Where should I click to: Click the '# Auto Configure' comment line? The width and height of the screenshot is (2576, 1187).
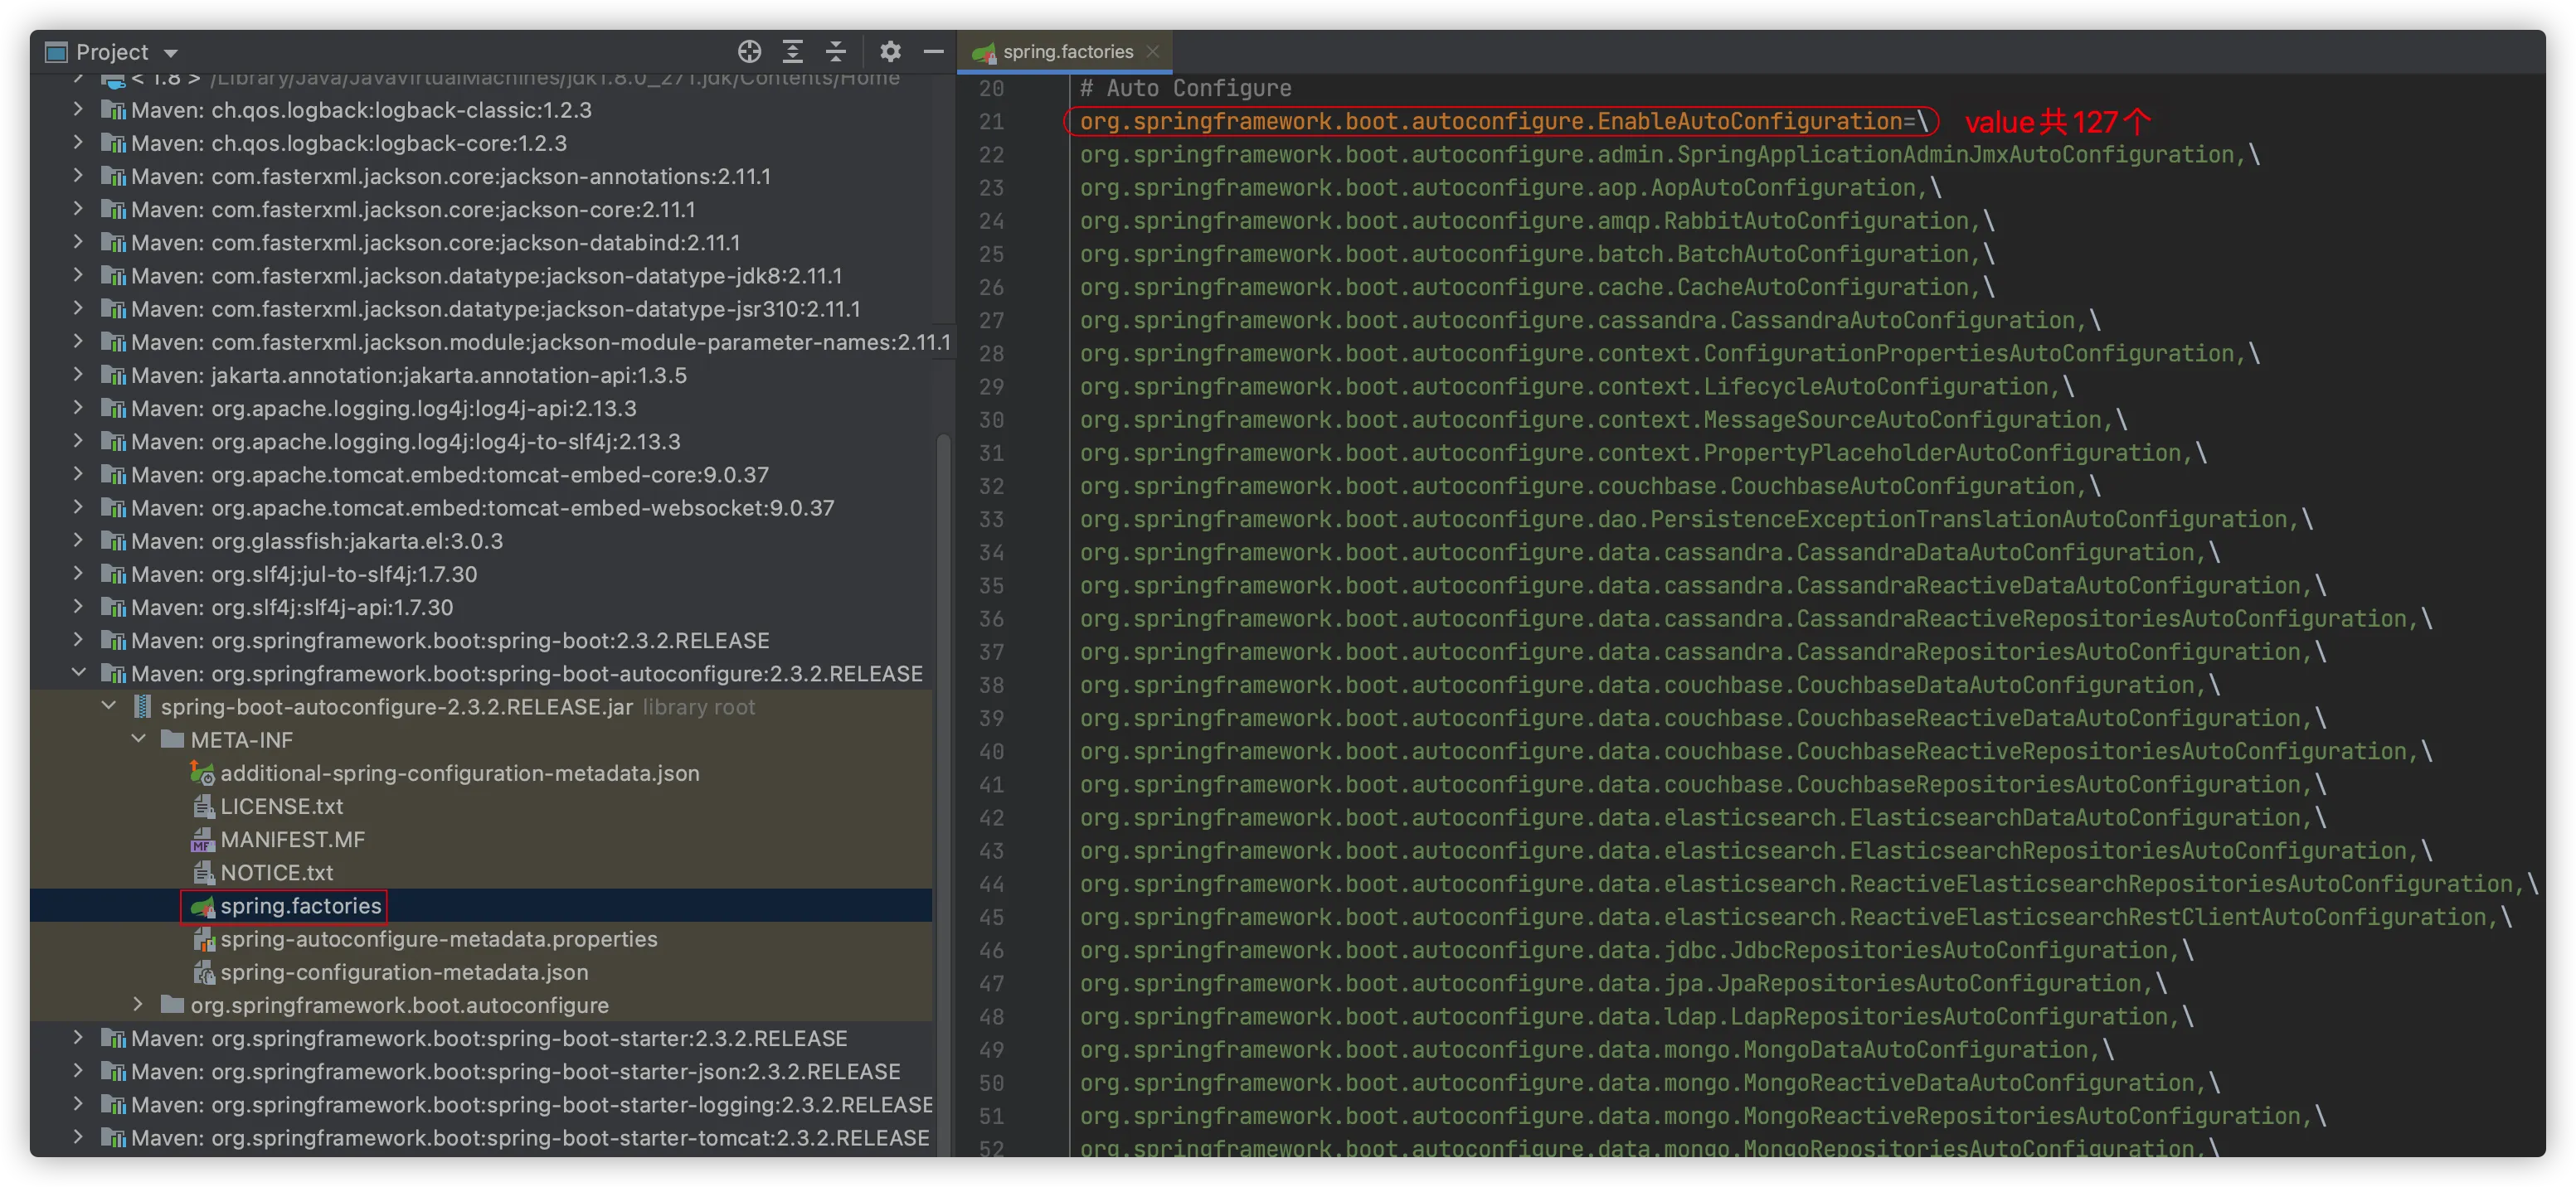point(1185,88)
